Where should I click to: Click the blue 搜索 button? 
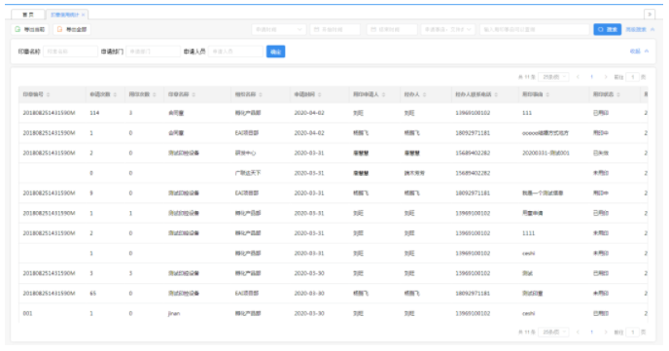tap(607, 29)
